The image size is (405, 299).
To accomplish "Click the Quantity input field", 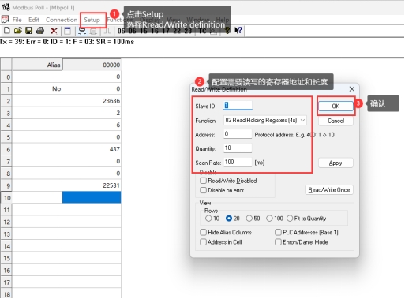I will click(x=238, y=148).
